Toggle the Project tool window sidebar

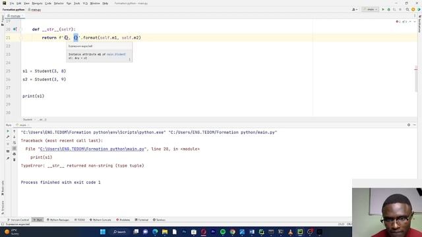pos(3,20)
